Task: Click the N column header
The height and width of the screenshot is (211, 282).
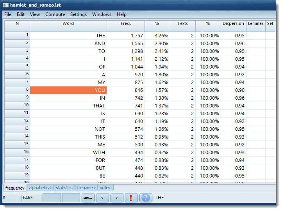Action: pos(17,26)
